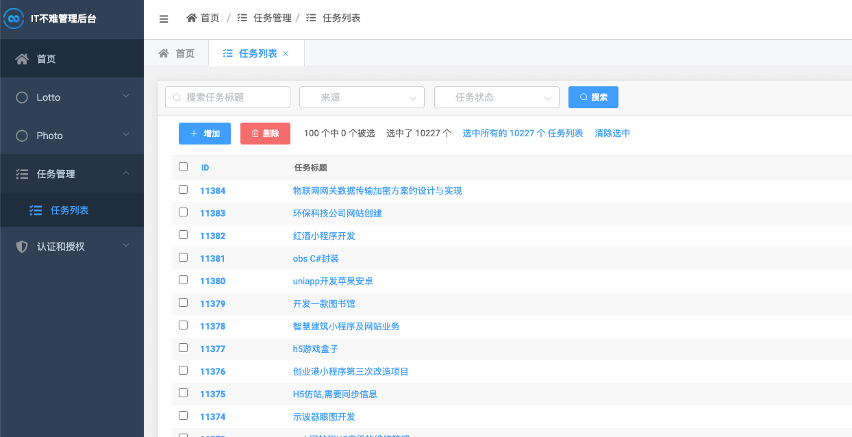This screenshot has height=437, width=852.
Task: Check the box for row 11376
Action: 183,371
